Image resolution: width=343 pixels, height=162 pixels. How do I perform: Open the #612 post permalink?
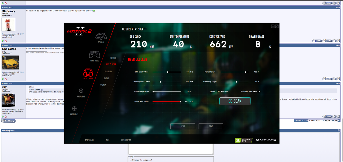click(x=338, y=83)
